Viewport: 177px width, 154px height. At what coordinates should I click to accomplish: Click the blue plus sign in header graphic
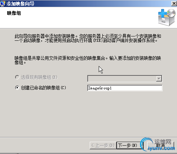[162, 13]
